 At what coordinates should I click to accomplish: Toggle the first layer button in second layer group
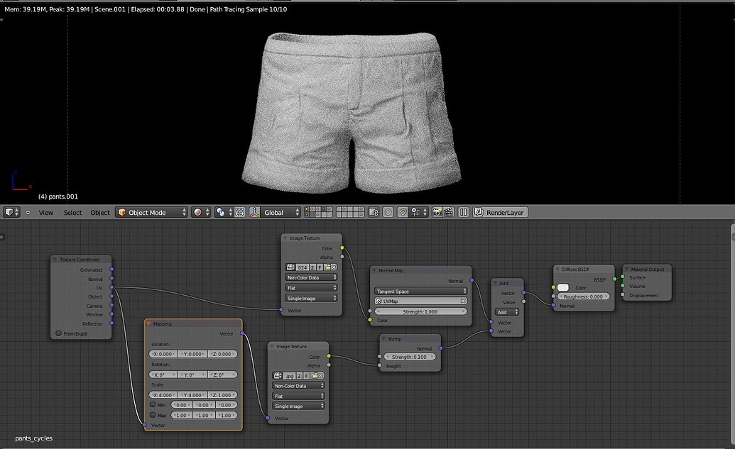(339, 210)
